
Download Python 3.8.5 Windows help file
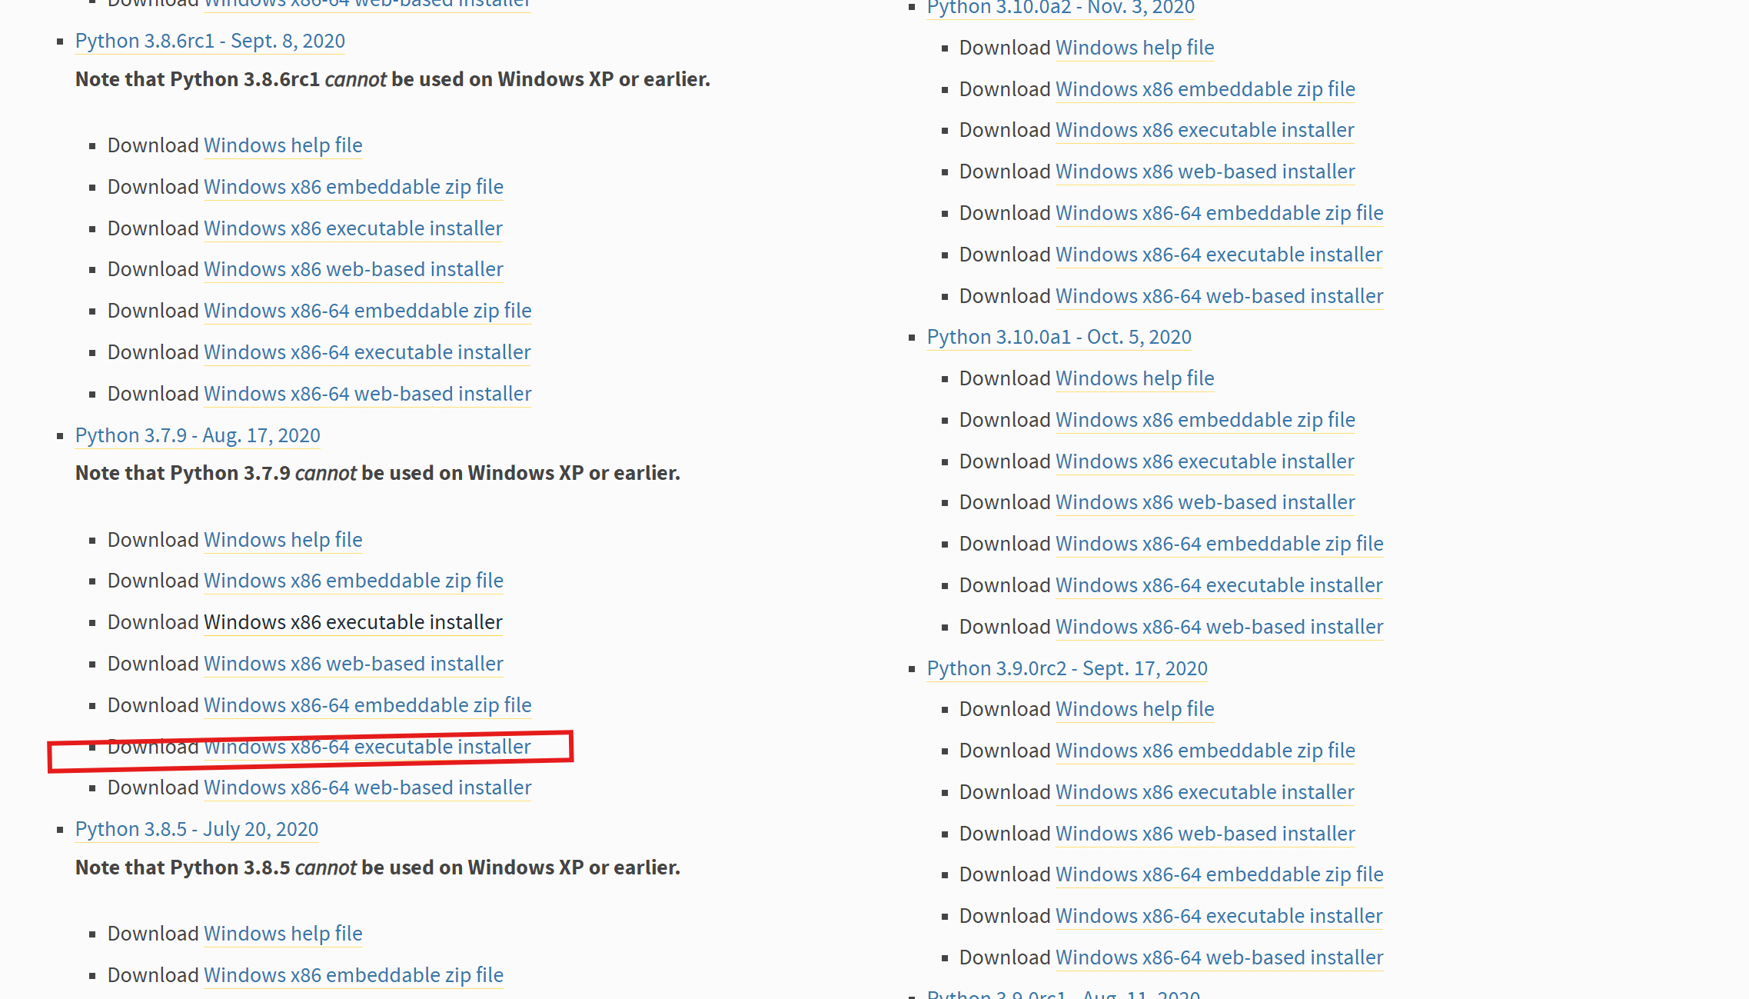pyautogui.click(x=283, y=934)
